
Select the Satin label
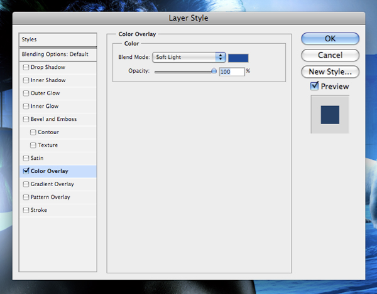point(37,158)
